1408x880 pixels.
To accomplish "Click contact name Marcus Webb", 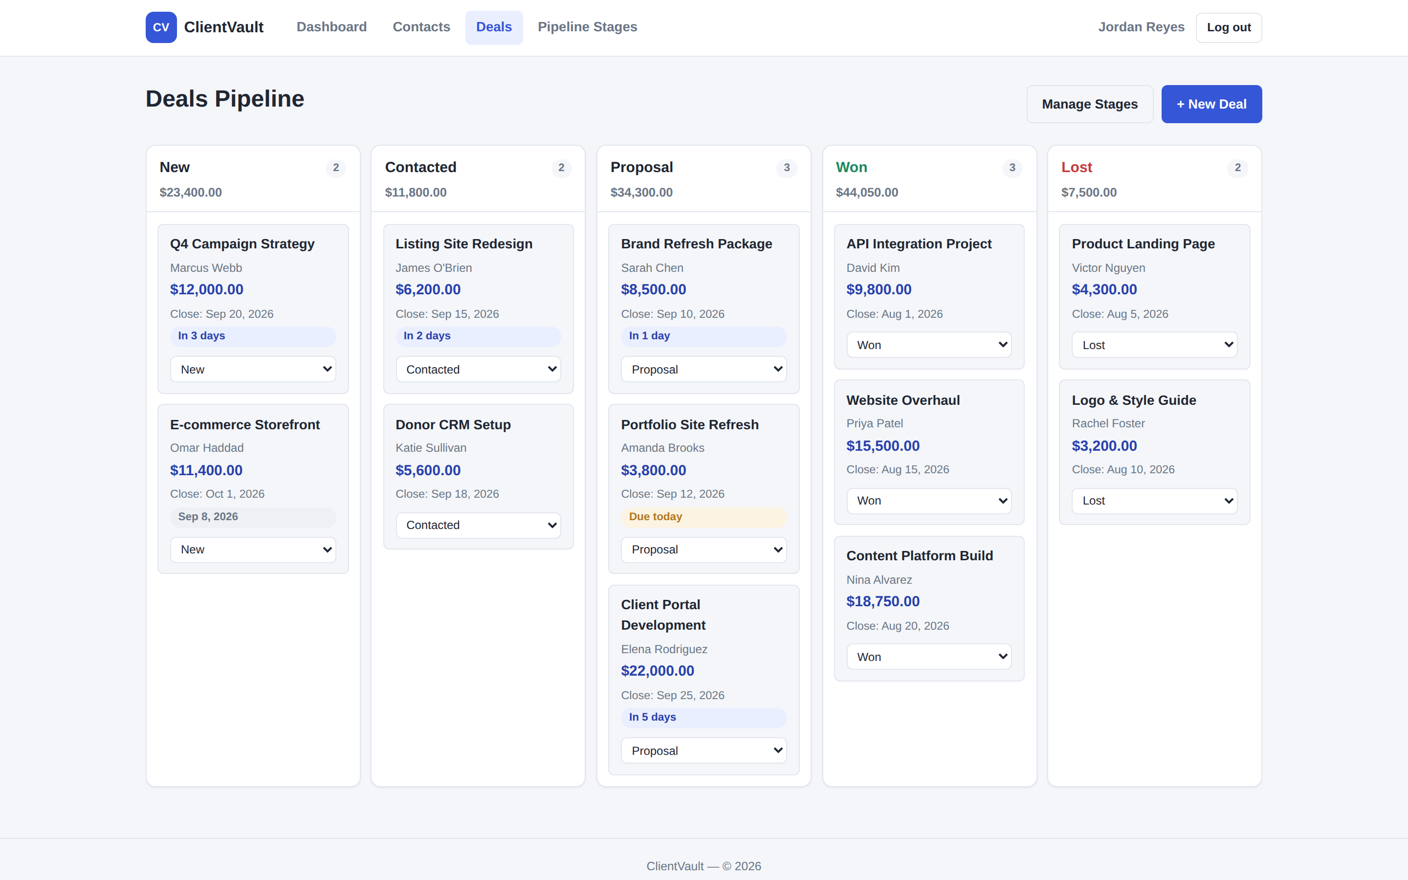I will (206, 268).
